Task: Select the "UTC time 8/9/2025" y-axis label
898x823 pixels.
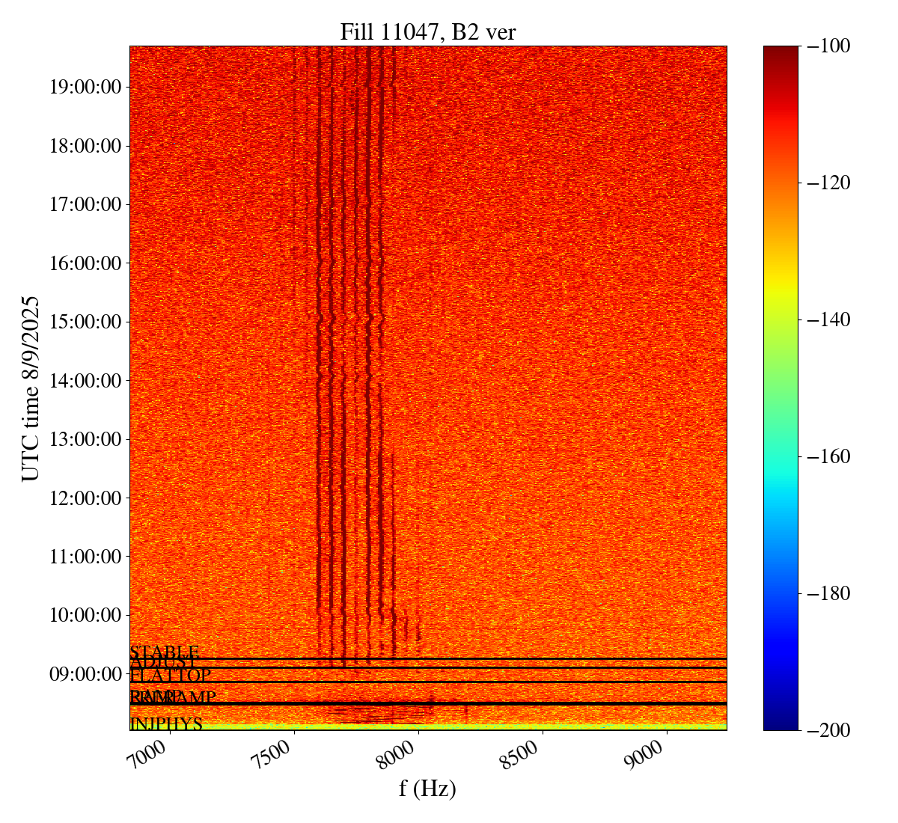Action: click(31, 388)
